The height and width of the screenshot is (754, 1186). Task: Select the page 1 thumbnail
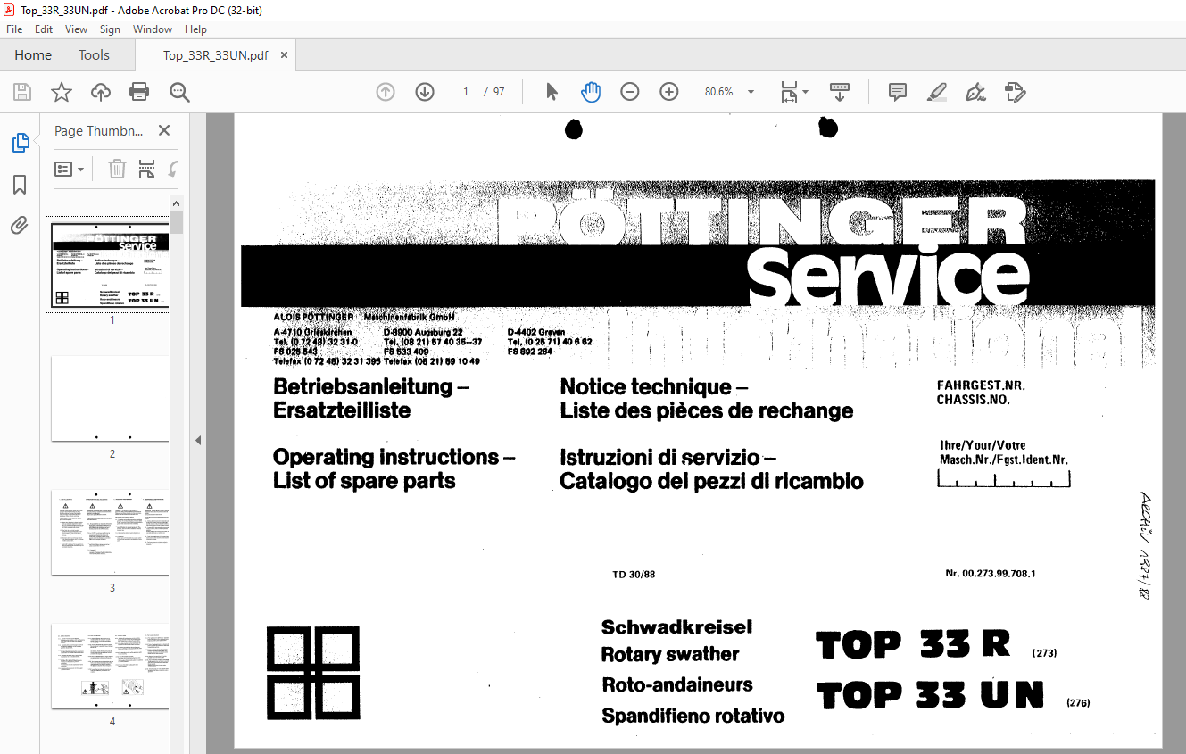click(x=110, y=266)
